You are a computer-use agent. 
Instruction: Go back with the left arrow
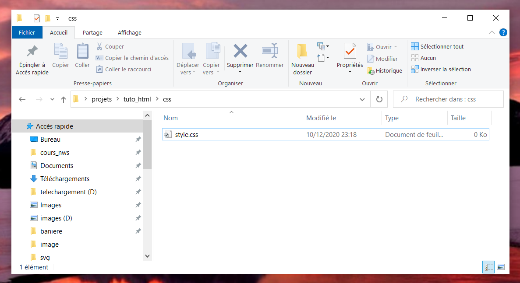tap(22, 99)
